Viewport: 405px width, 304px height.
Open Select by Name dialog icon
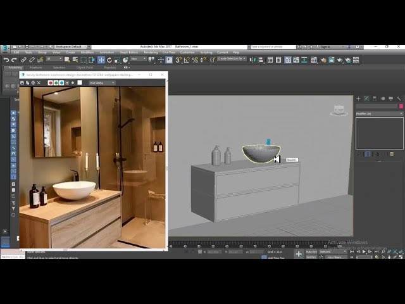tap(75, 60)
